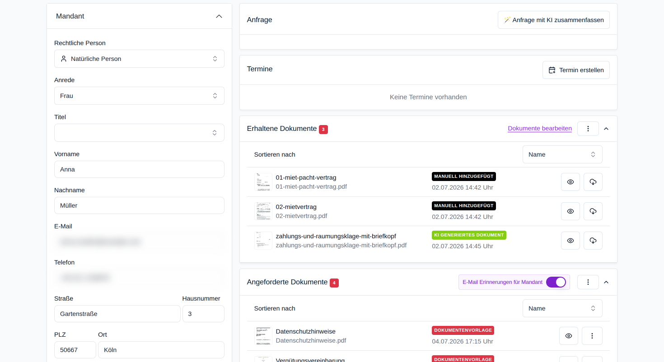Click the Nachname field containing Müller

point(139,205)
